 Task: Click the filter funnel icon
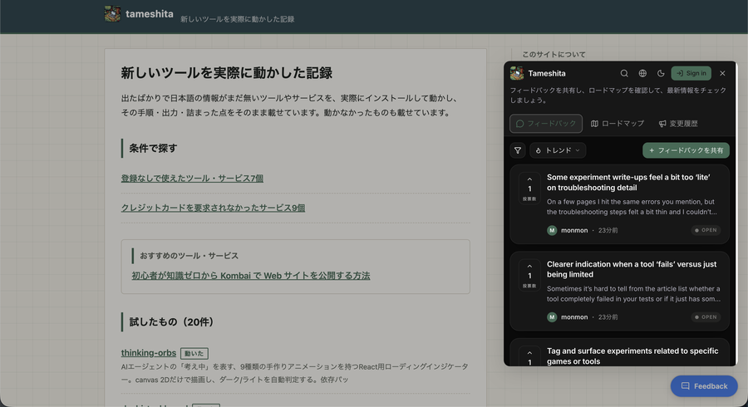tap(518, 150)
